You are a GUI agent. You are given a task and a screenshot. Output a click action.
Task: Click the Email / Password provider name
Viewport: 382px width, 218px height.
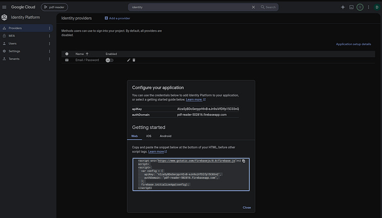tap(87, 60)
